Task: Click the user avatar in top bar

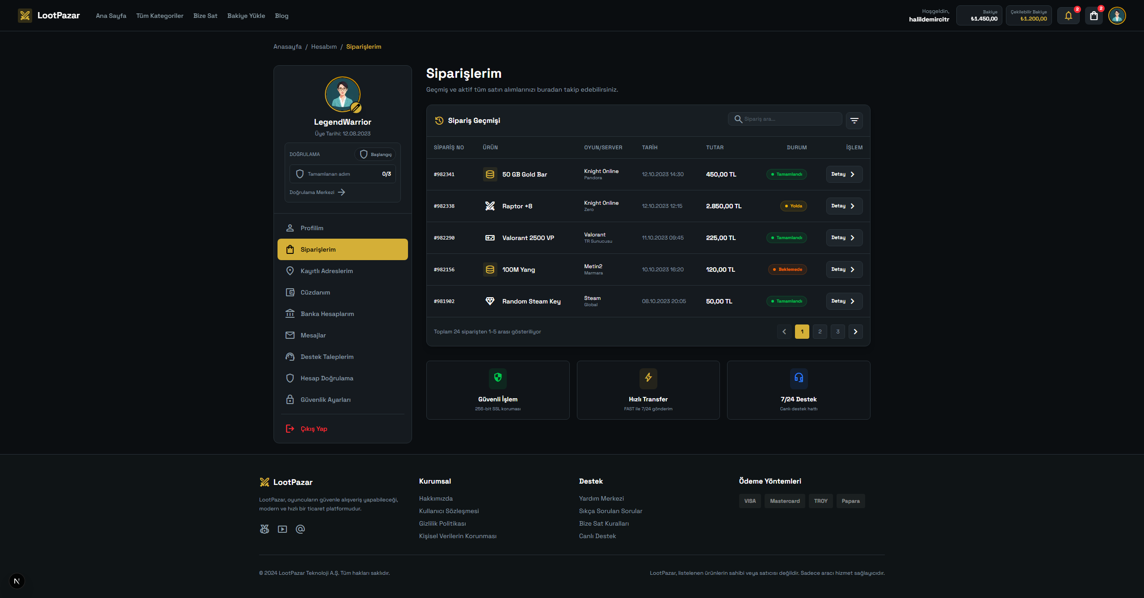Action: coord(1117,16)
